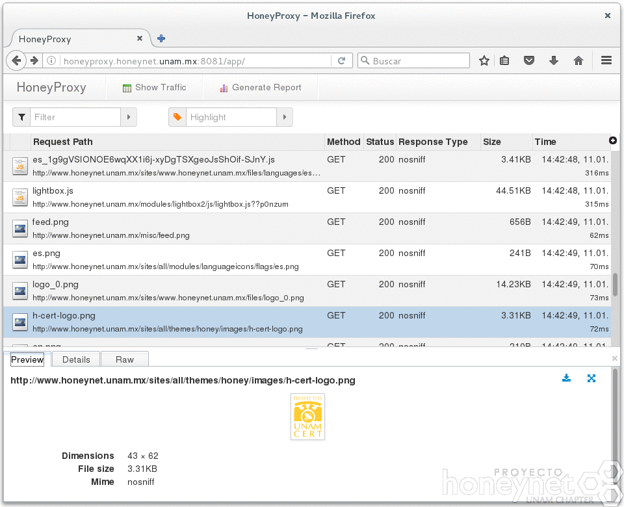
Task: Close the preview detail pane
Action: point(614,359)
